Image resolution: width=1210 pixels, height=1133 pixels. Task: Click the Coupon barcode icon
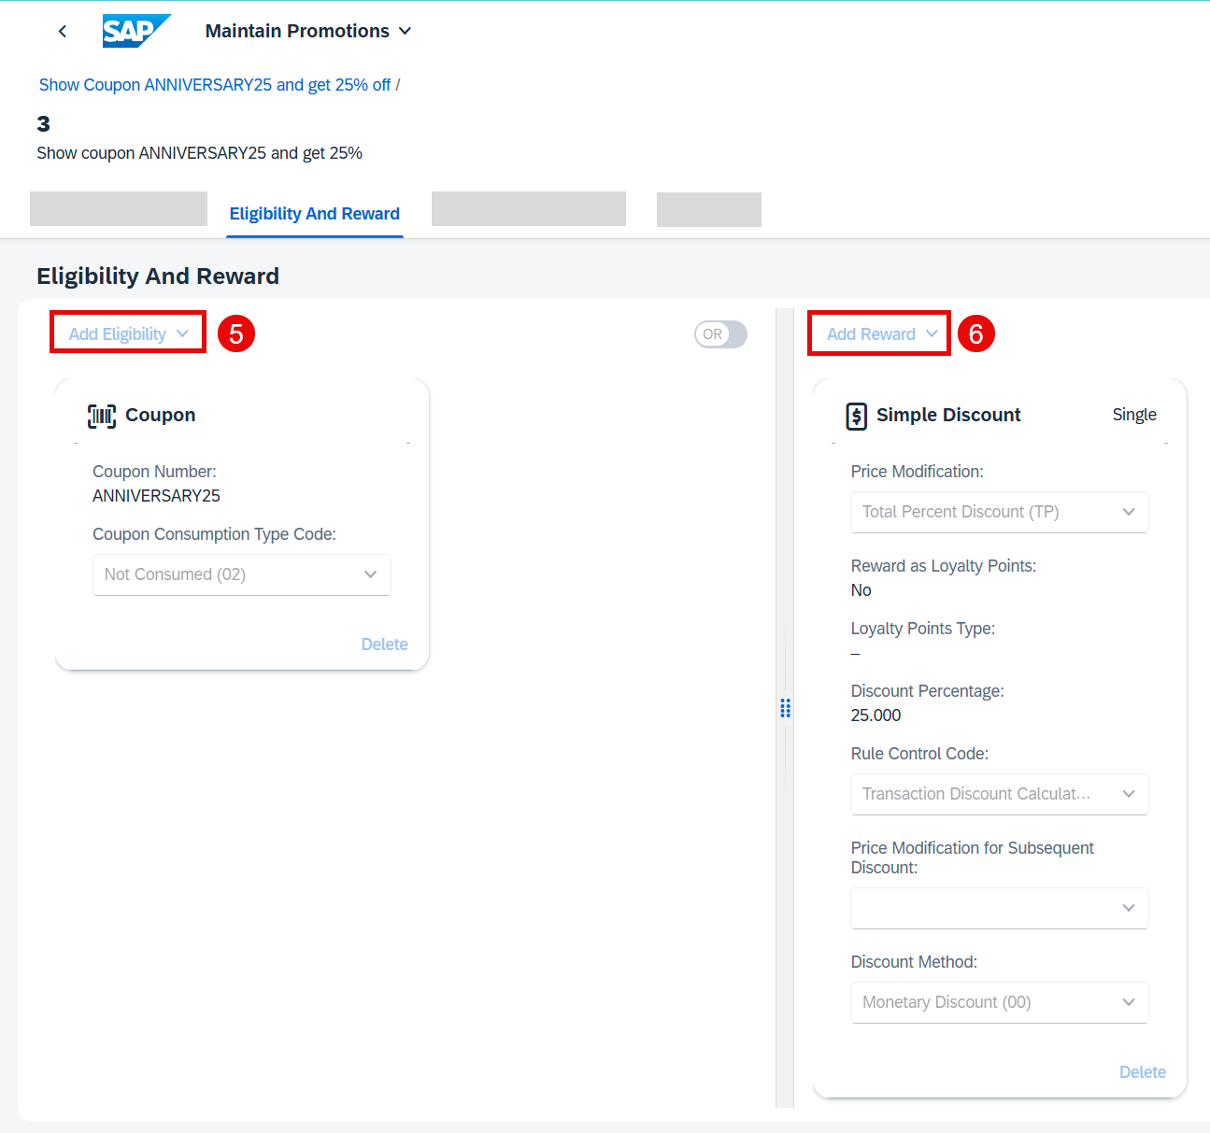pos(102,416)
